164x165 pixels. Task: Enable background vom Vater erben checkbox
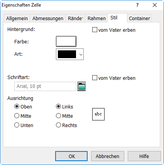point(95,30)
